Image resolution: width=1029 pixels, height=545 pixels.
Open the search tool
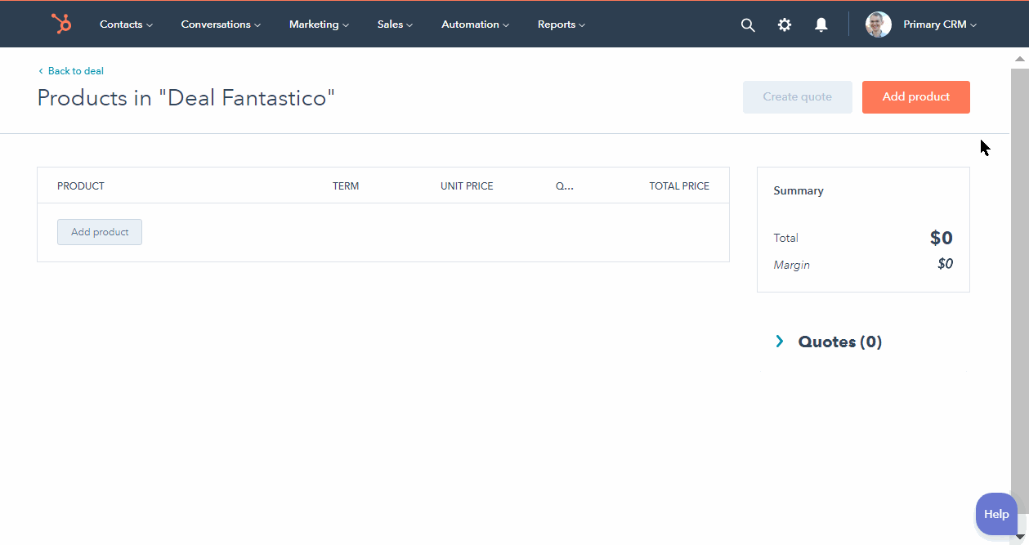(747, 25)
